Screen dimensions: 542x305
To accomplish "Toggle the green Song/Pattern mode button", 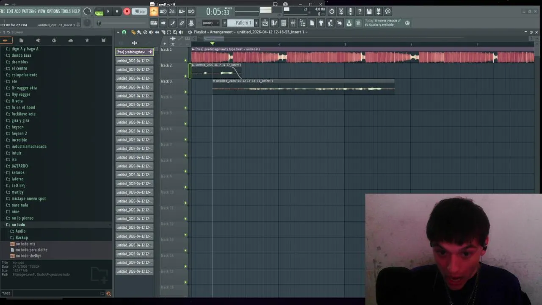I will (x=99, y=12).
